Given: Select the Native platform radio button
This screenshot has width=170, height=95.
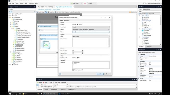Looking at the screenshot, I should [x=78, y=25].
